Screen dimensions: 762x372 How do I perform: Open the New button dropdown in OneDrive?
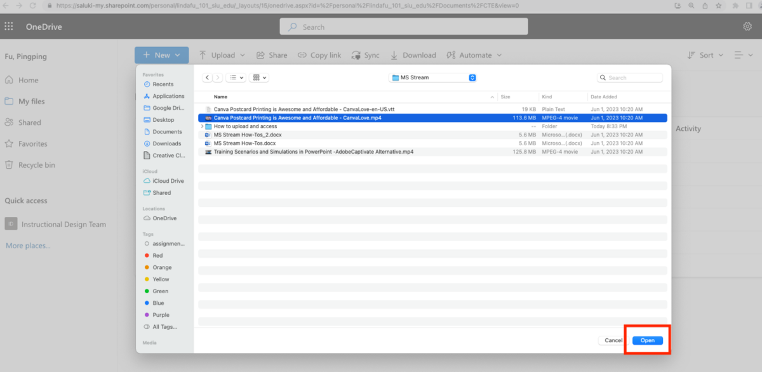pos(161,55)
